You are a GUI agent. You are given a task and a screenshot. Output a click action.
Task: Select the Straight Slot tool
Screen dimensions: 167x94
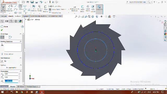click(x=16, y=13)
